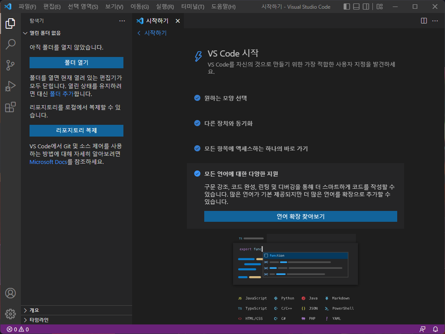This screenshot has height=334, width=445.
Task: Click the 모든 언어에 대한 다양한 지원 heading
Action: click(x=241, y=174)
